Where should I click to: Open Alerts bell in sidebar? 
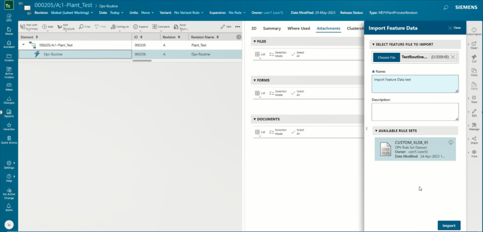click(9, 207)
